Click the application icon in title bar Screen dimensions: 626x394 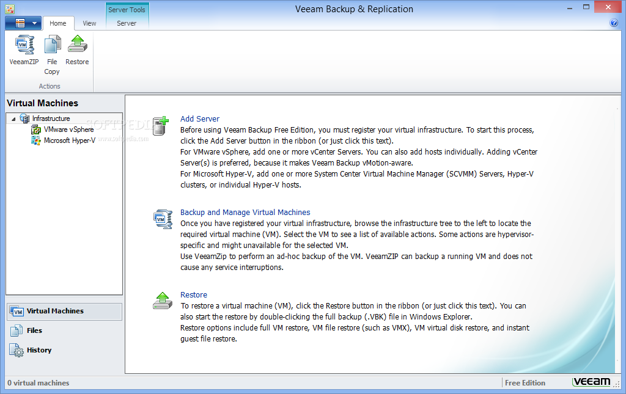[x=10, y=9]
